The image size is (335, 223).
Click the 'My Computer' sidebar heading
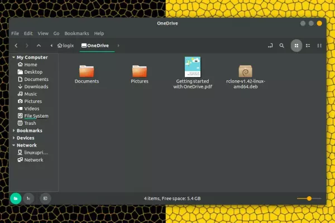pos(32,57)
